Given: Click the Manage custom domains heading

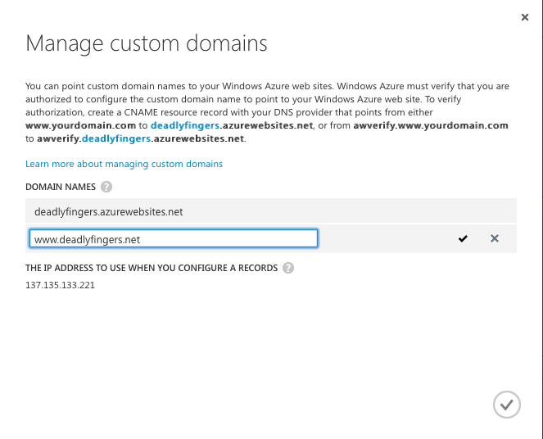Looking at the screenshot, I should click(147, 43).
